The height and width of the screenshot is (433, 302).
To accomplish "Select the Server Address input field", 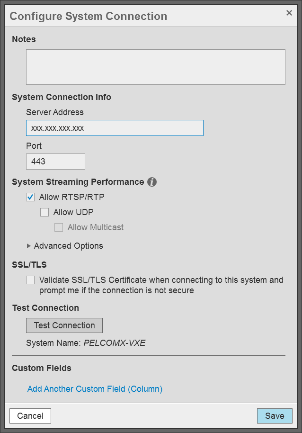I will click(115, 128).
